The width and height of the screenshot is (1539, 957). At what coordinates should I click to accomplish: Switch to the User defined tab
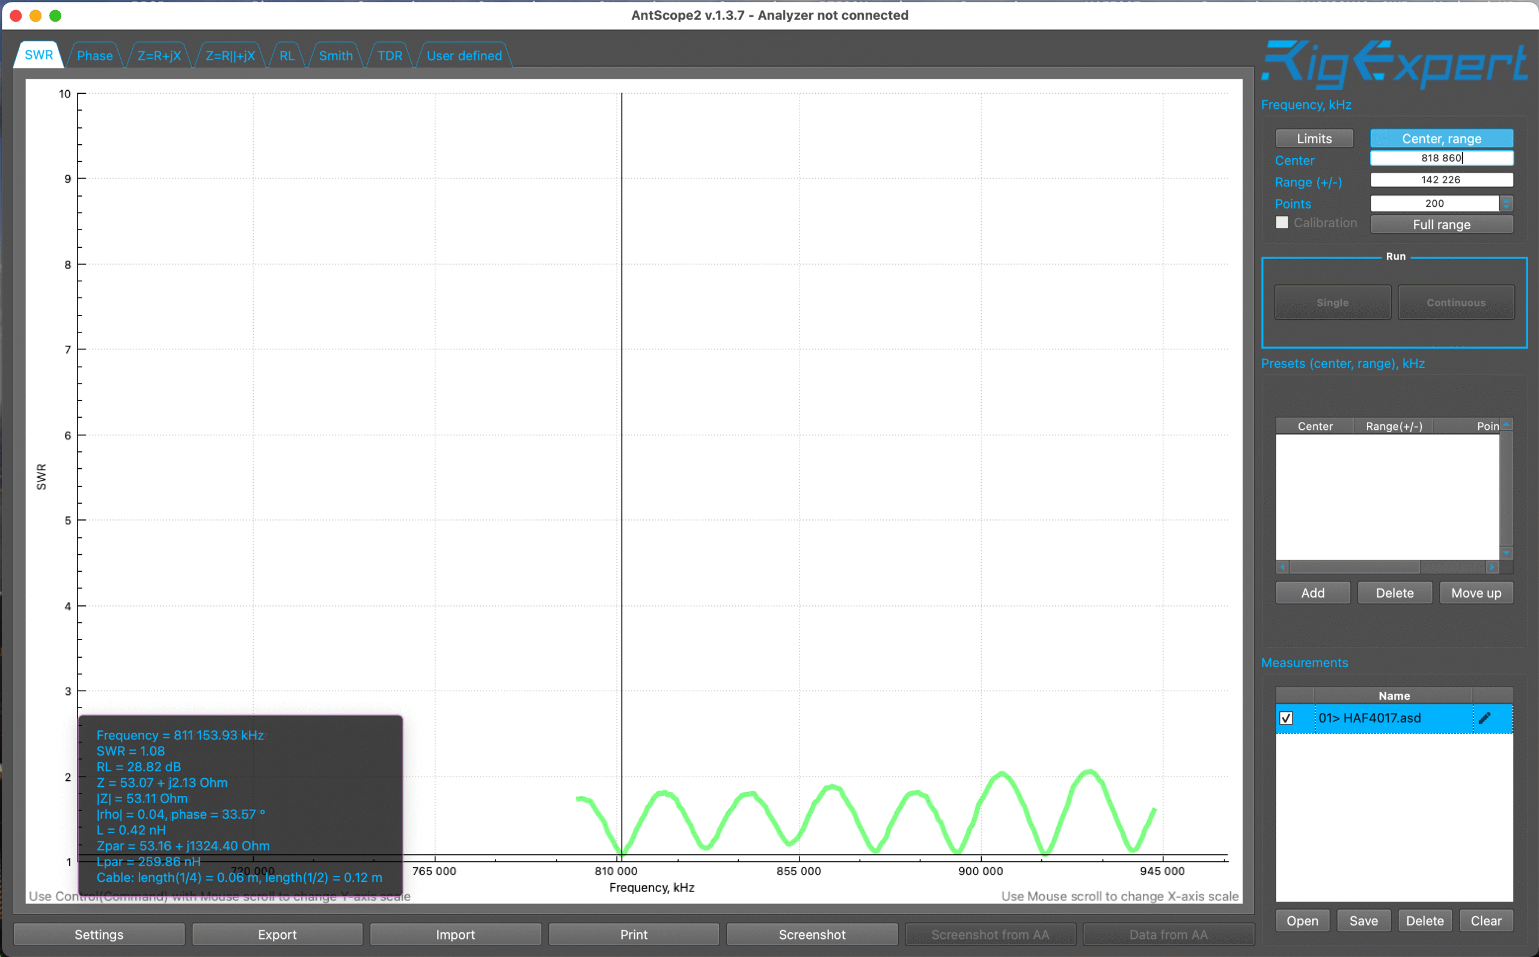[x=464, y=56]
